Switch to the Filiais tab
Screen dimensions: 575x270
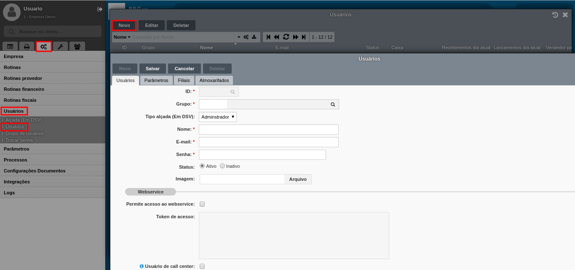point(184,80)
